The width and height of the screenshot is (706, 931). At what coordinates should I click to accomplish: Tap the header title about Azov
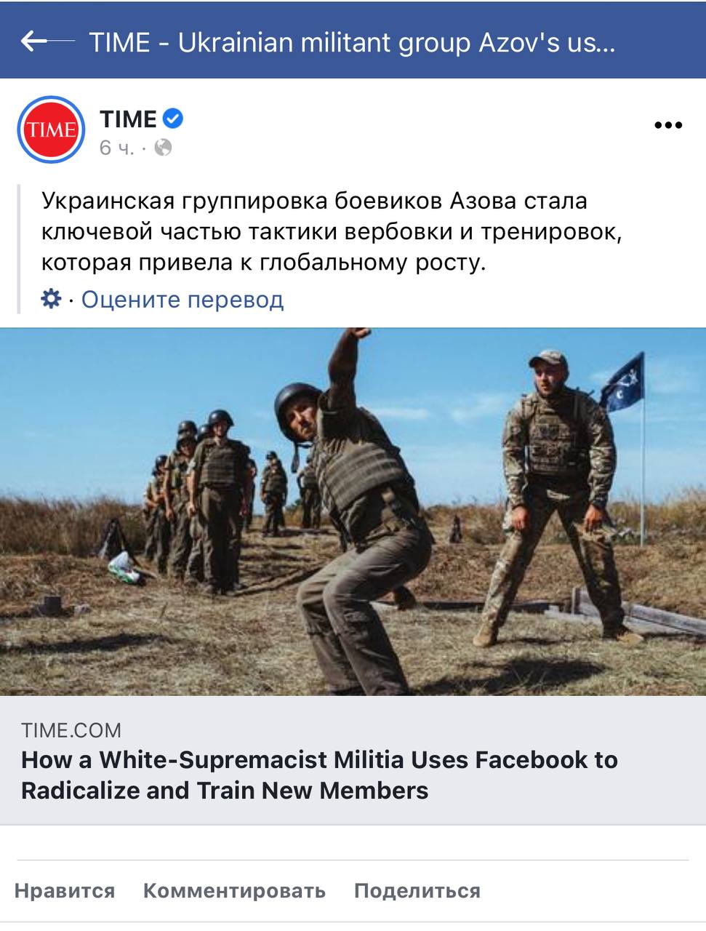[x=353, y=42]
